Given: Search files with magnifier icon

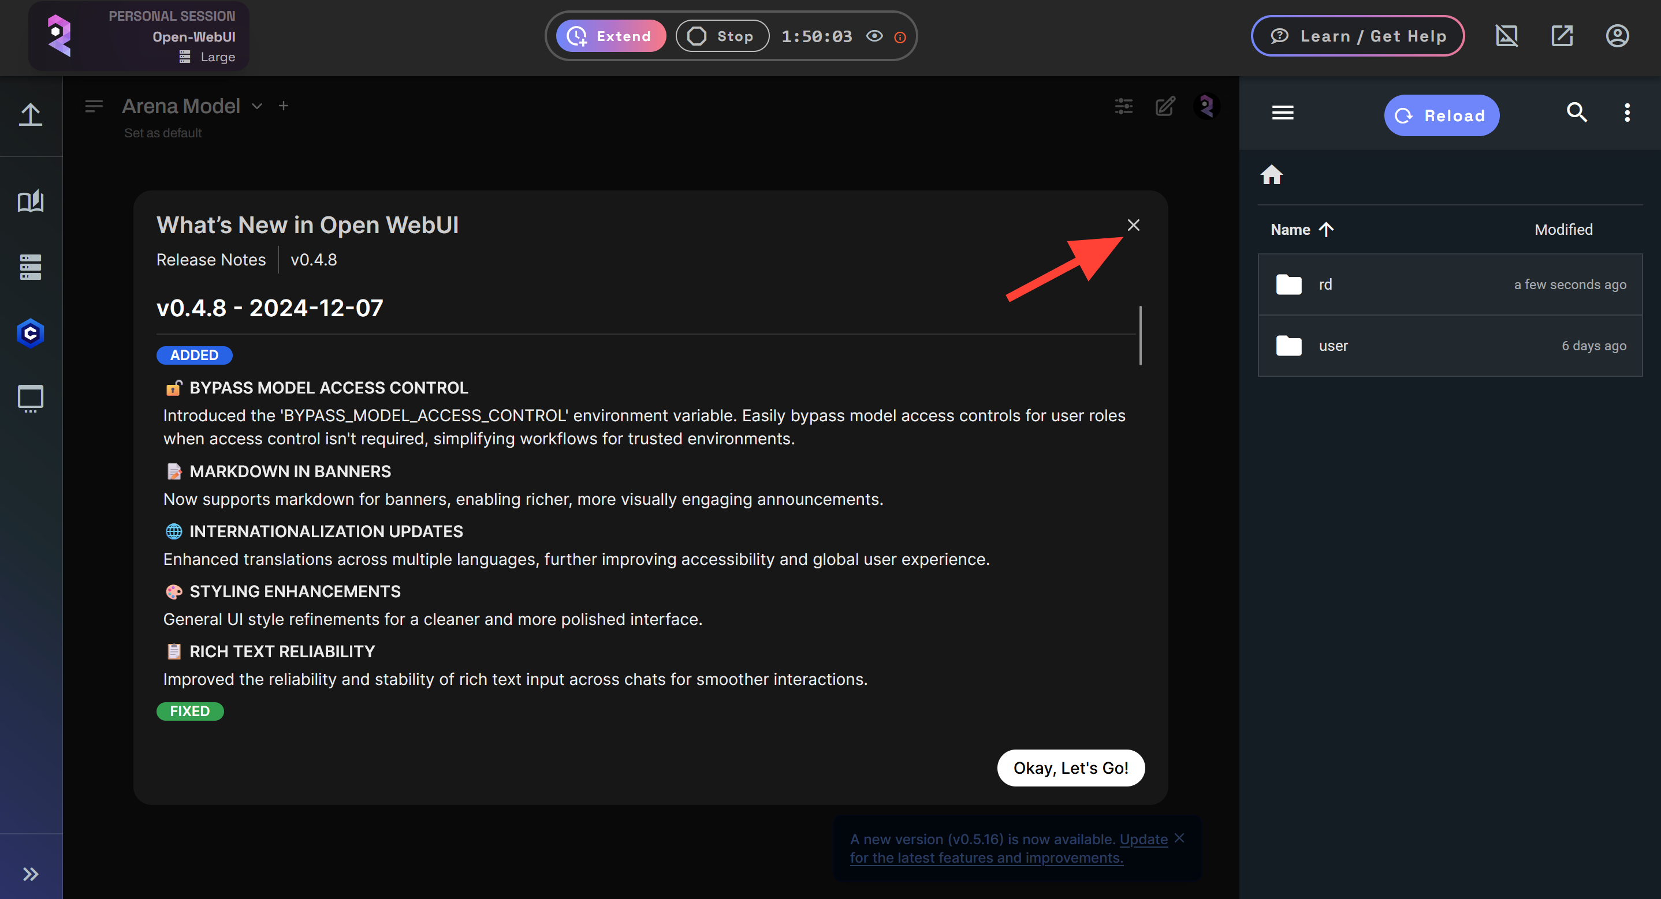Looking at the screenshot, I should pyautogui.click(x=1577, y=113).
